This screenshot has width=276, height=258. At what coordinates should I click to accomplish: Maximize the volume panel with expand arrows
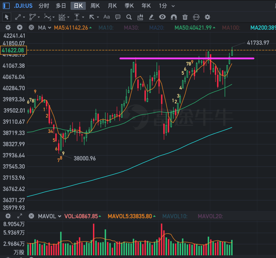(20, 216)
